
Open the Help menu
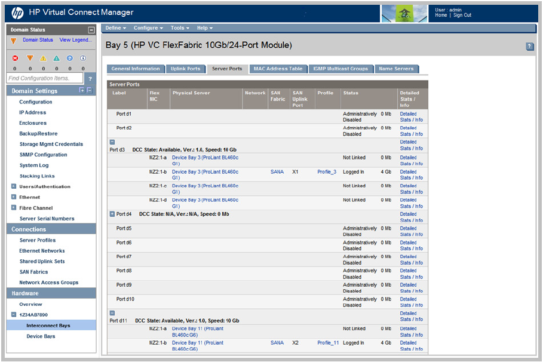(x=205, y=28)
